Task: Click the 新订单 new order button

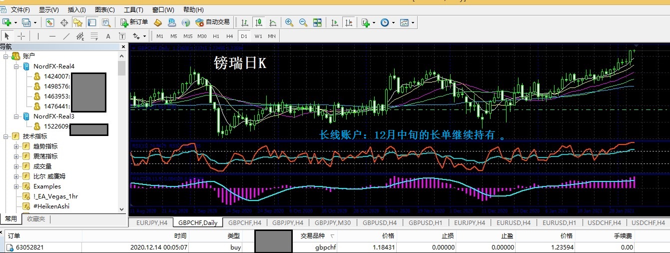Action: pos(134,22)
